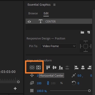Click the Align Right icon
The image size is (95, 95).
coord(90,68)
